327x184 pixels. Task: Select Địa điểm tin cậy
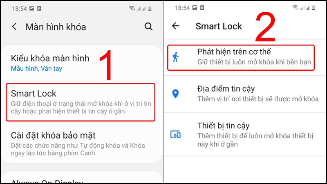[245, 94]
